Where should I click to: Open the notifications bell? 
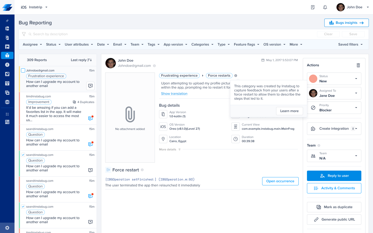[325, 7]
